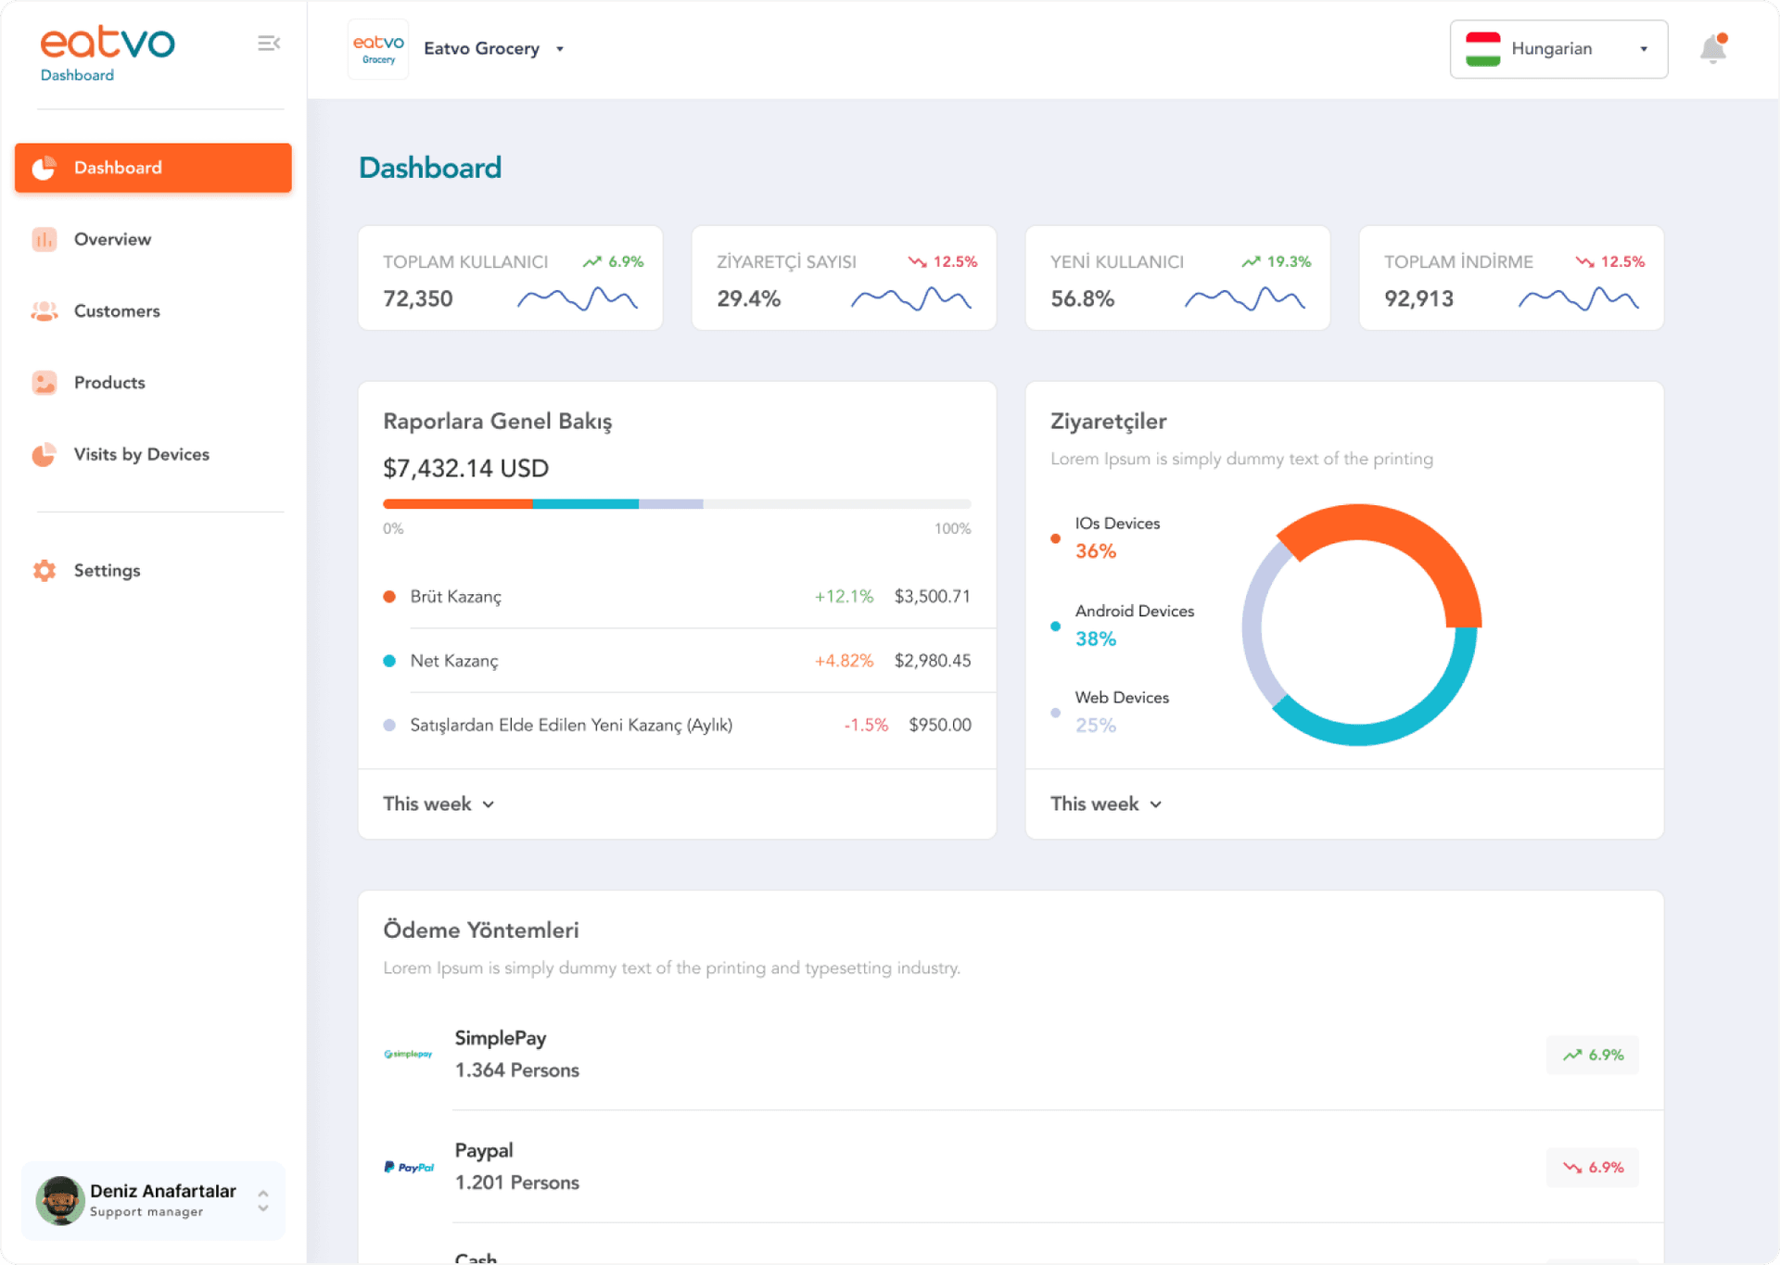The width and height of the screenshot is (1780, 1265).
Task: Click the Visits by Devices pie icon
Action: coord(44,454)
